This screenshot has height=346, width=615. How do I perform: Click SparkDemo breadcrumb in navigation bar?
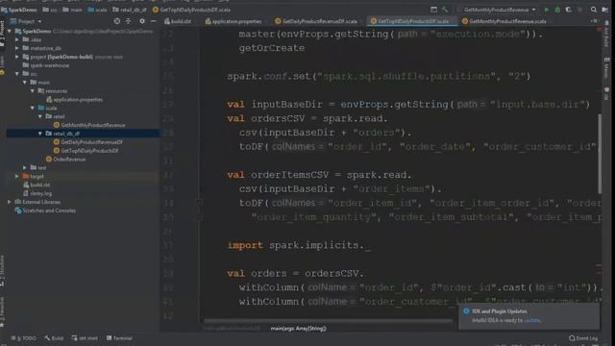pos(19,10)
